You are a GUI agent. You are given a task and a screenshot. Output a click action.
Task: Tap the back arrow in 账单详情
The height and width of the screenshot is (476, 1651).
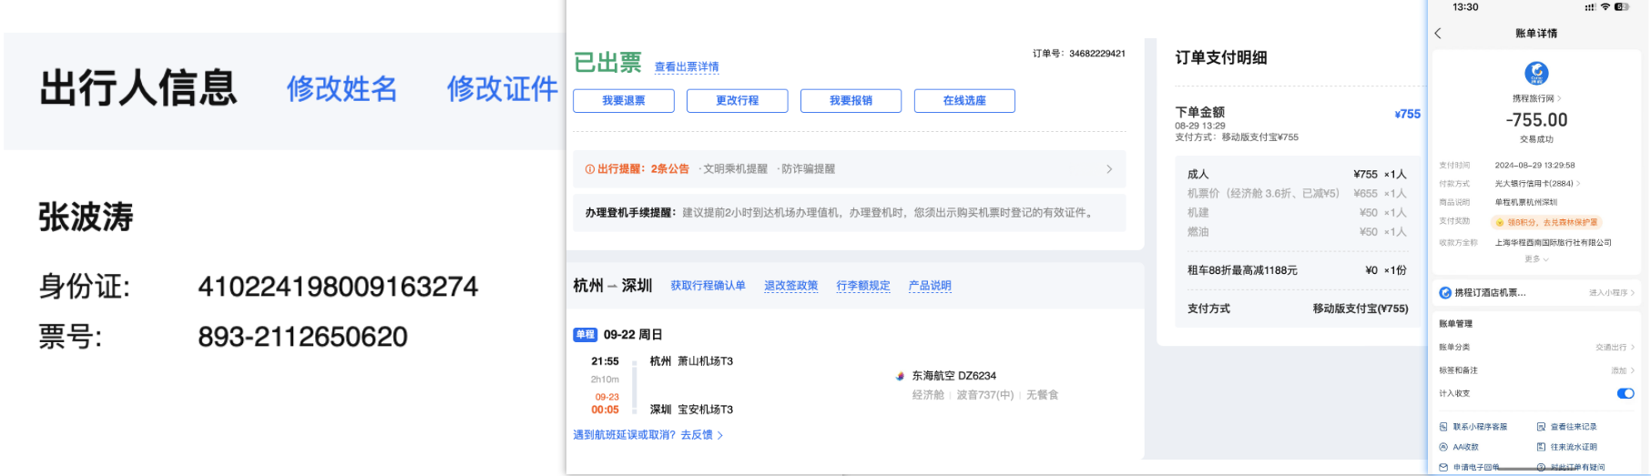[1439, 34]
